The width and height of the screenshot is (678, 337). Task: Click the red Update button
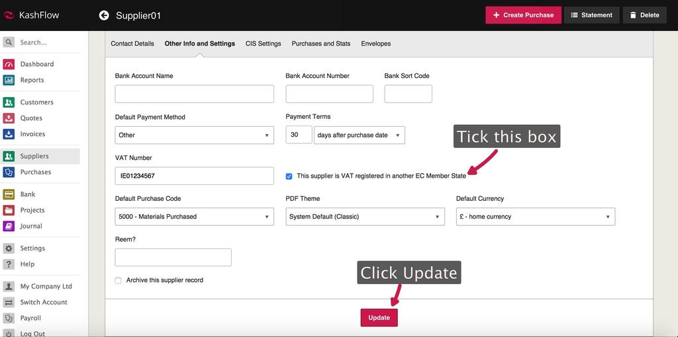click(379, 318)
